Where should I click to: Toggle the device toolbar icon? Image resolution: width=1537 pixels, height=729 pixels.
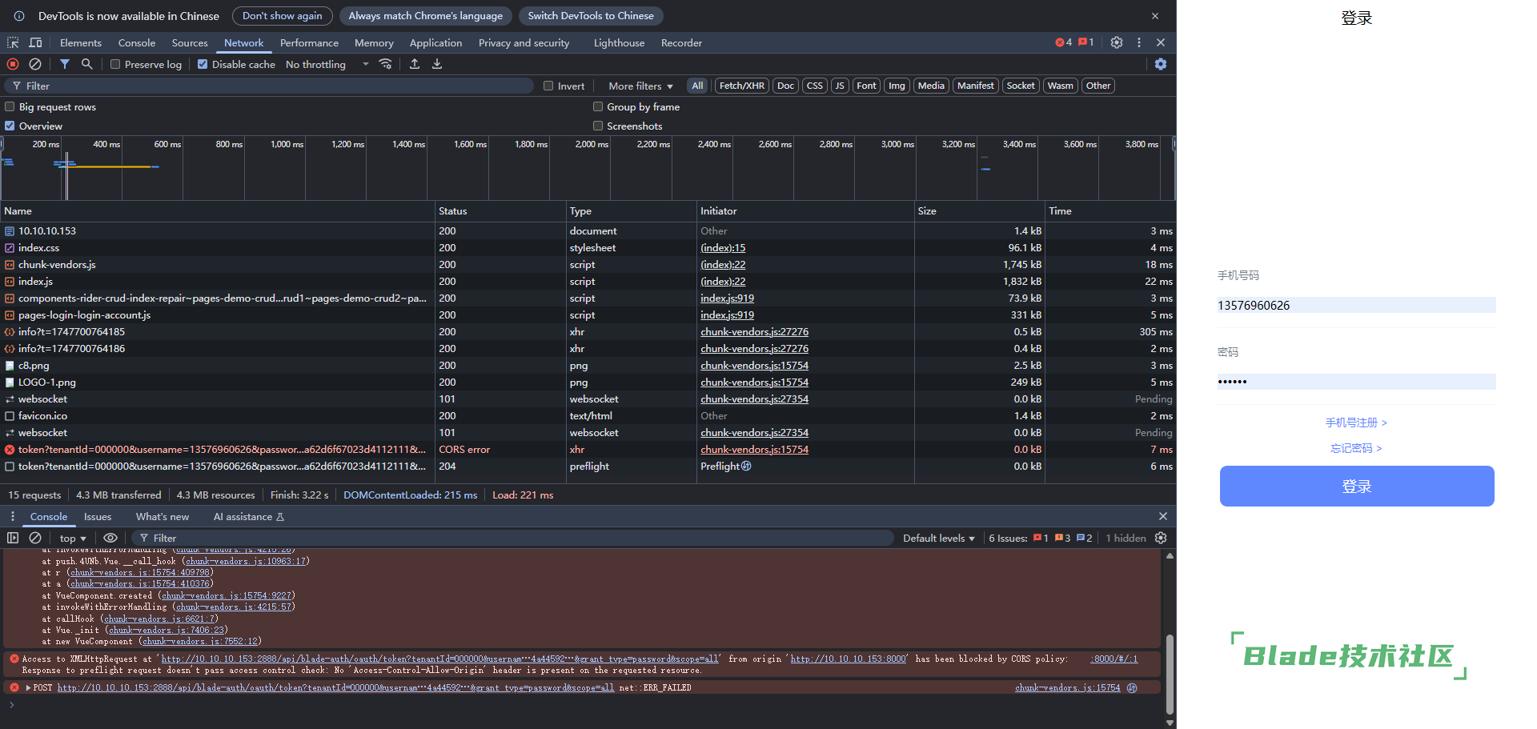pyautogui.click(x=35, y=42)
